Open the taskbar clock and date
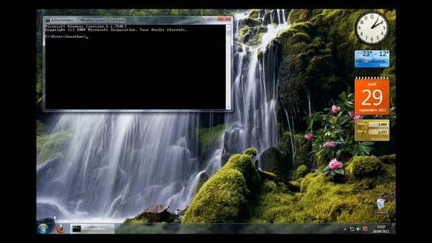432x243 pixels. [381, 229]
